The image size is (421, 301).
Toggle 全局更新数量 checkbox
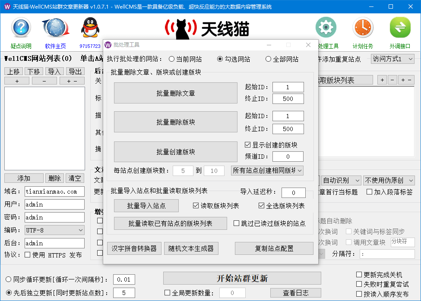click(x=167, y=293)
